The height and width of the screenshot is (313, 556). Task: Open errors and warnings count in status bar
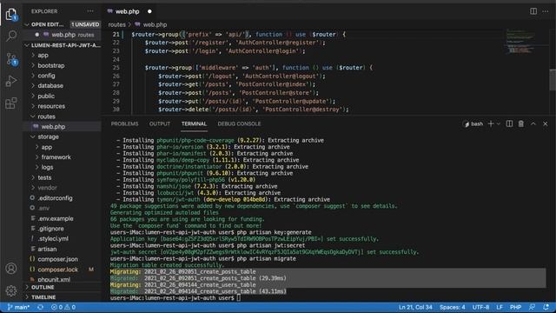[x=63, y=307]
